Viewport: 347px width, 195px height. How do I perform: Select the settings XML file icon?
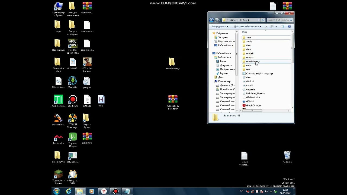coord(87,101)
